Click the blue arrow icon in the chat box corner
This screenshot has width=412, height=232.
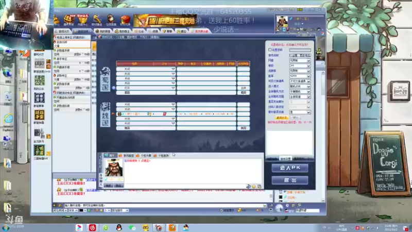tap(248, 186)
